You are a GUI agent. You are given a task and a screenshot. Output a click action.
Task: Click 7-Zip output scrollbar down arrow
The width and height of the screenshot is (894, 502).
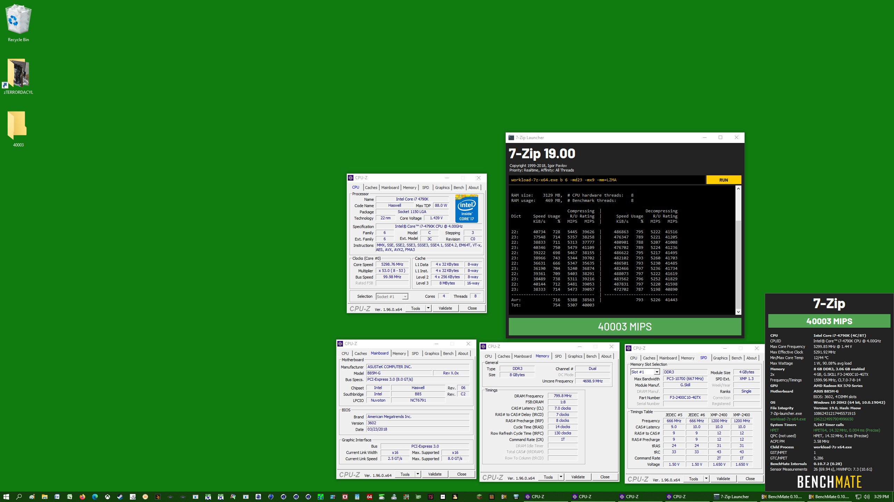(738, 312)
